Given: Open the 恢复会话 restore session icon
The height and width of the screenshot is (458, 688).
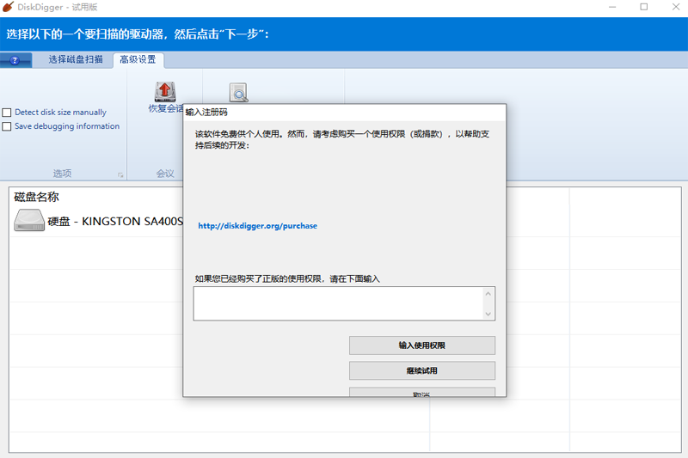Looking at the screenshot, I should click(165, 92).
